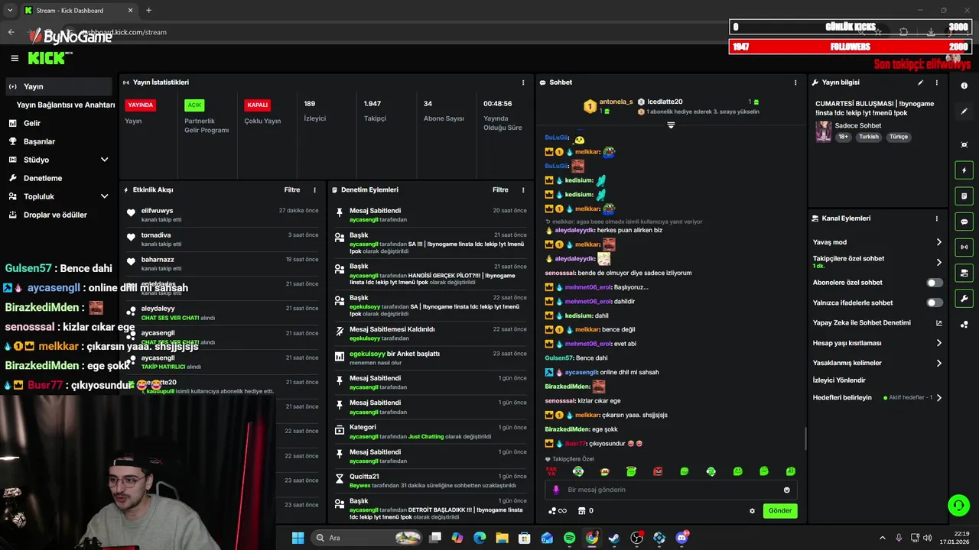
Task: Pick the red angry emote in emote row
Action: coord(658,471)
